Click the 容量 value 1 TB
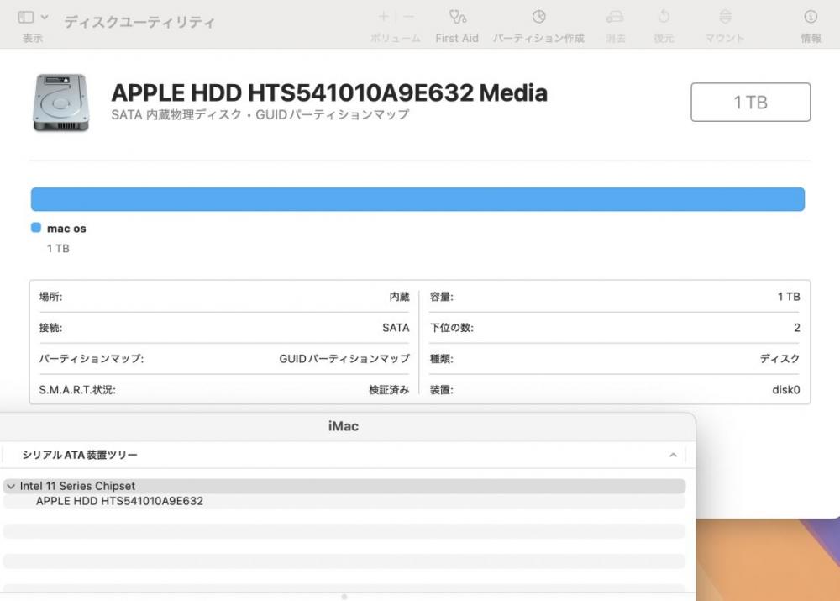Viewport: 840px width, 601px height. tap(789, 297)
